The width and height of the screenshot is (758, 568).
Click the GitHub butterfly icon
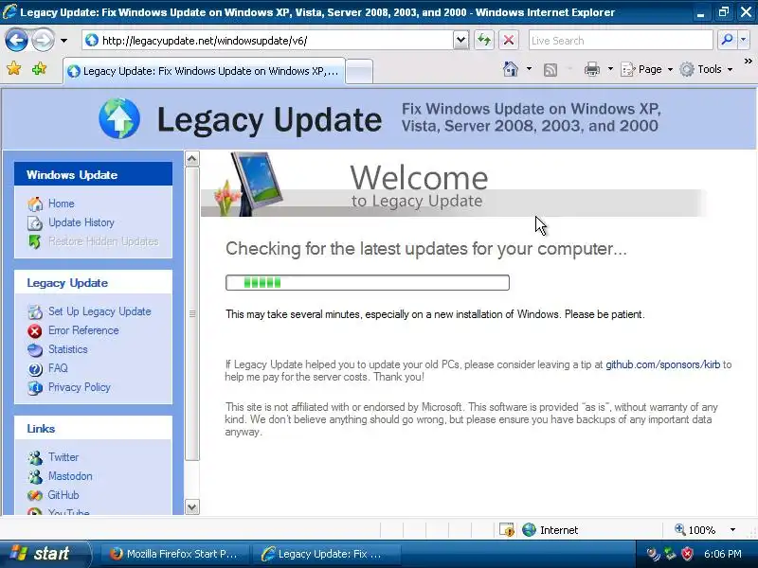click(x=35, y=495)
